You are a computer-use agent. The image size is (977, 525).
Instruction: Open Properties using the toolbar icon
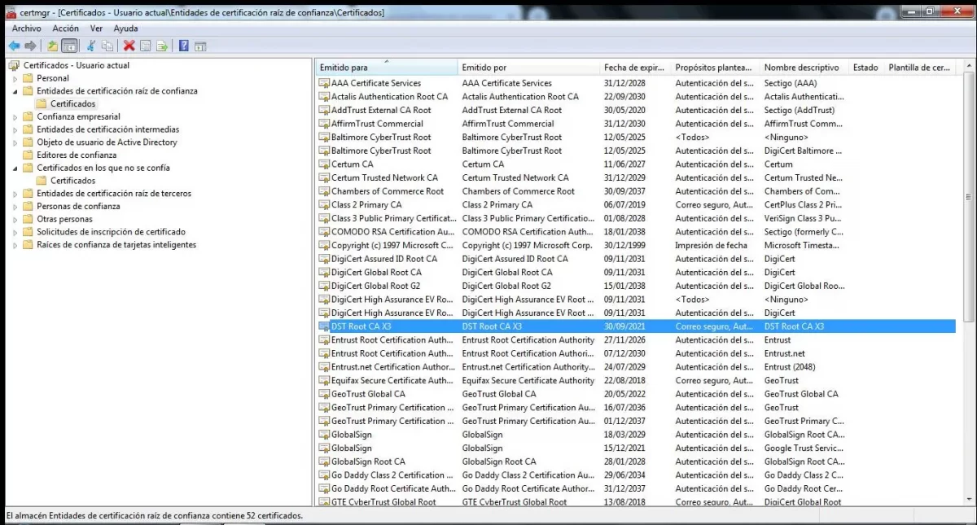point(146,46)
